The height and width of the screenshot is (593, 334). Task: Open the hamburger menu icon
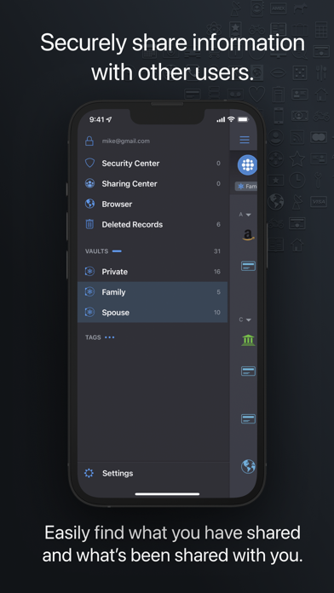(245, 140)
